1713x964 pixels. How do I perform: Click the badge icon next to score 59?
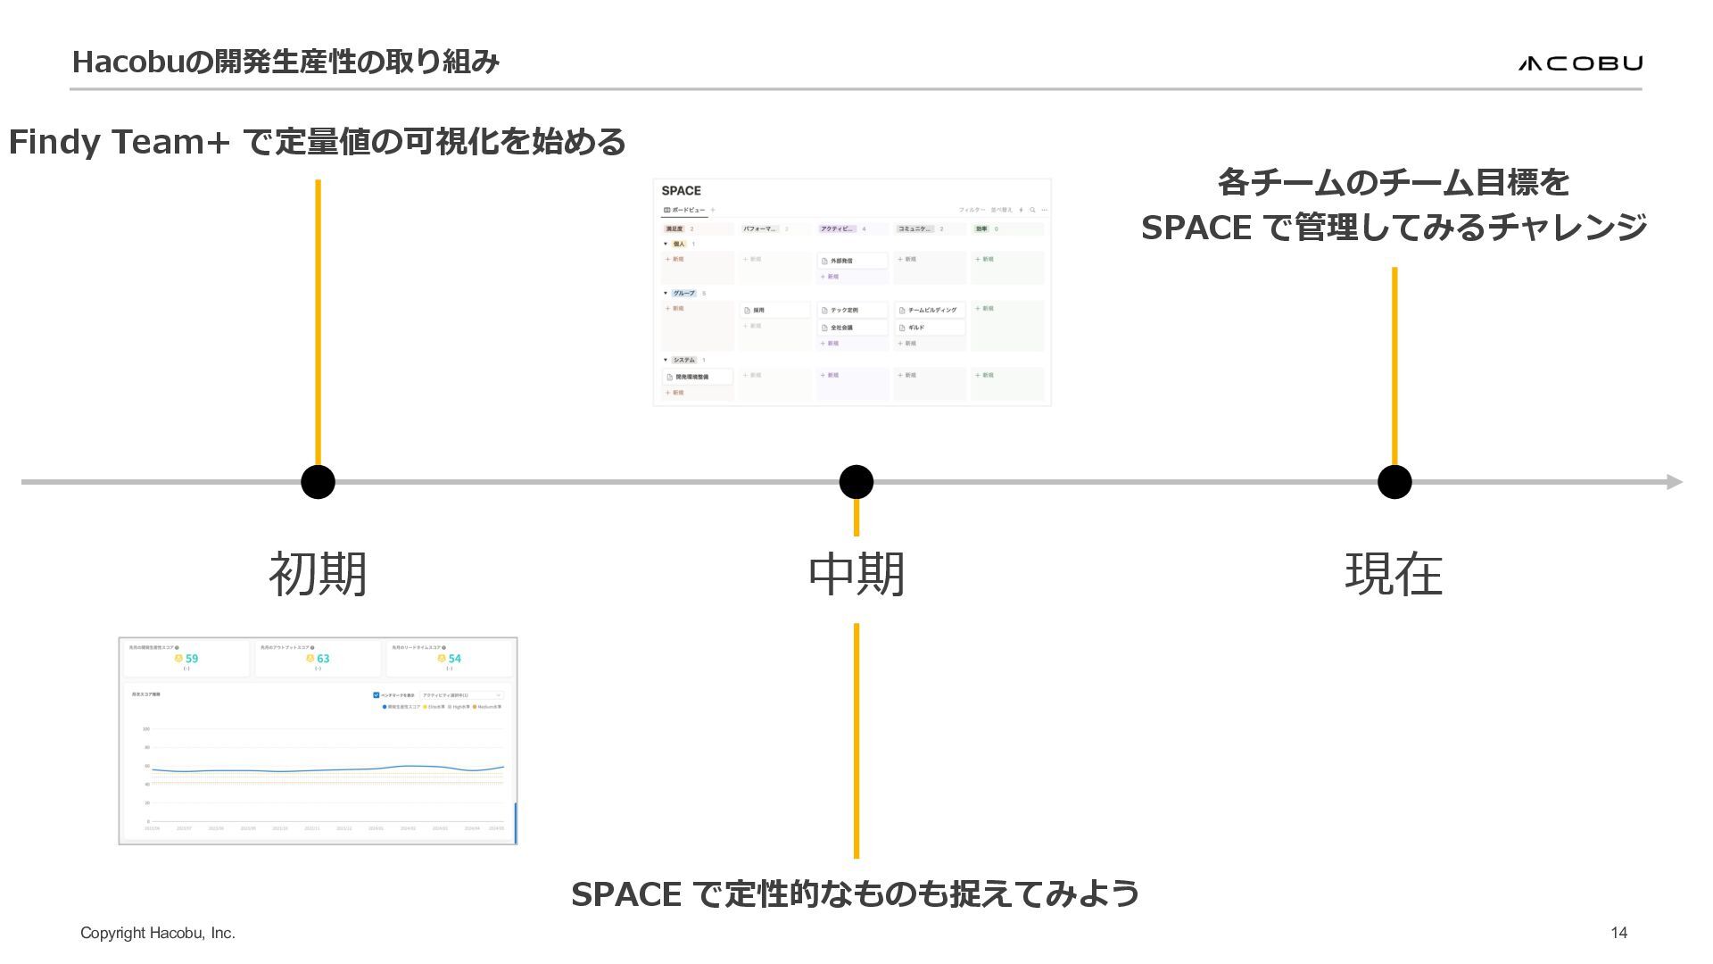tap(178, 659)
